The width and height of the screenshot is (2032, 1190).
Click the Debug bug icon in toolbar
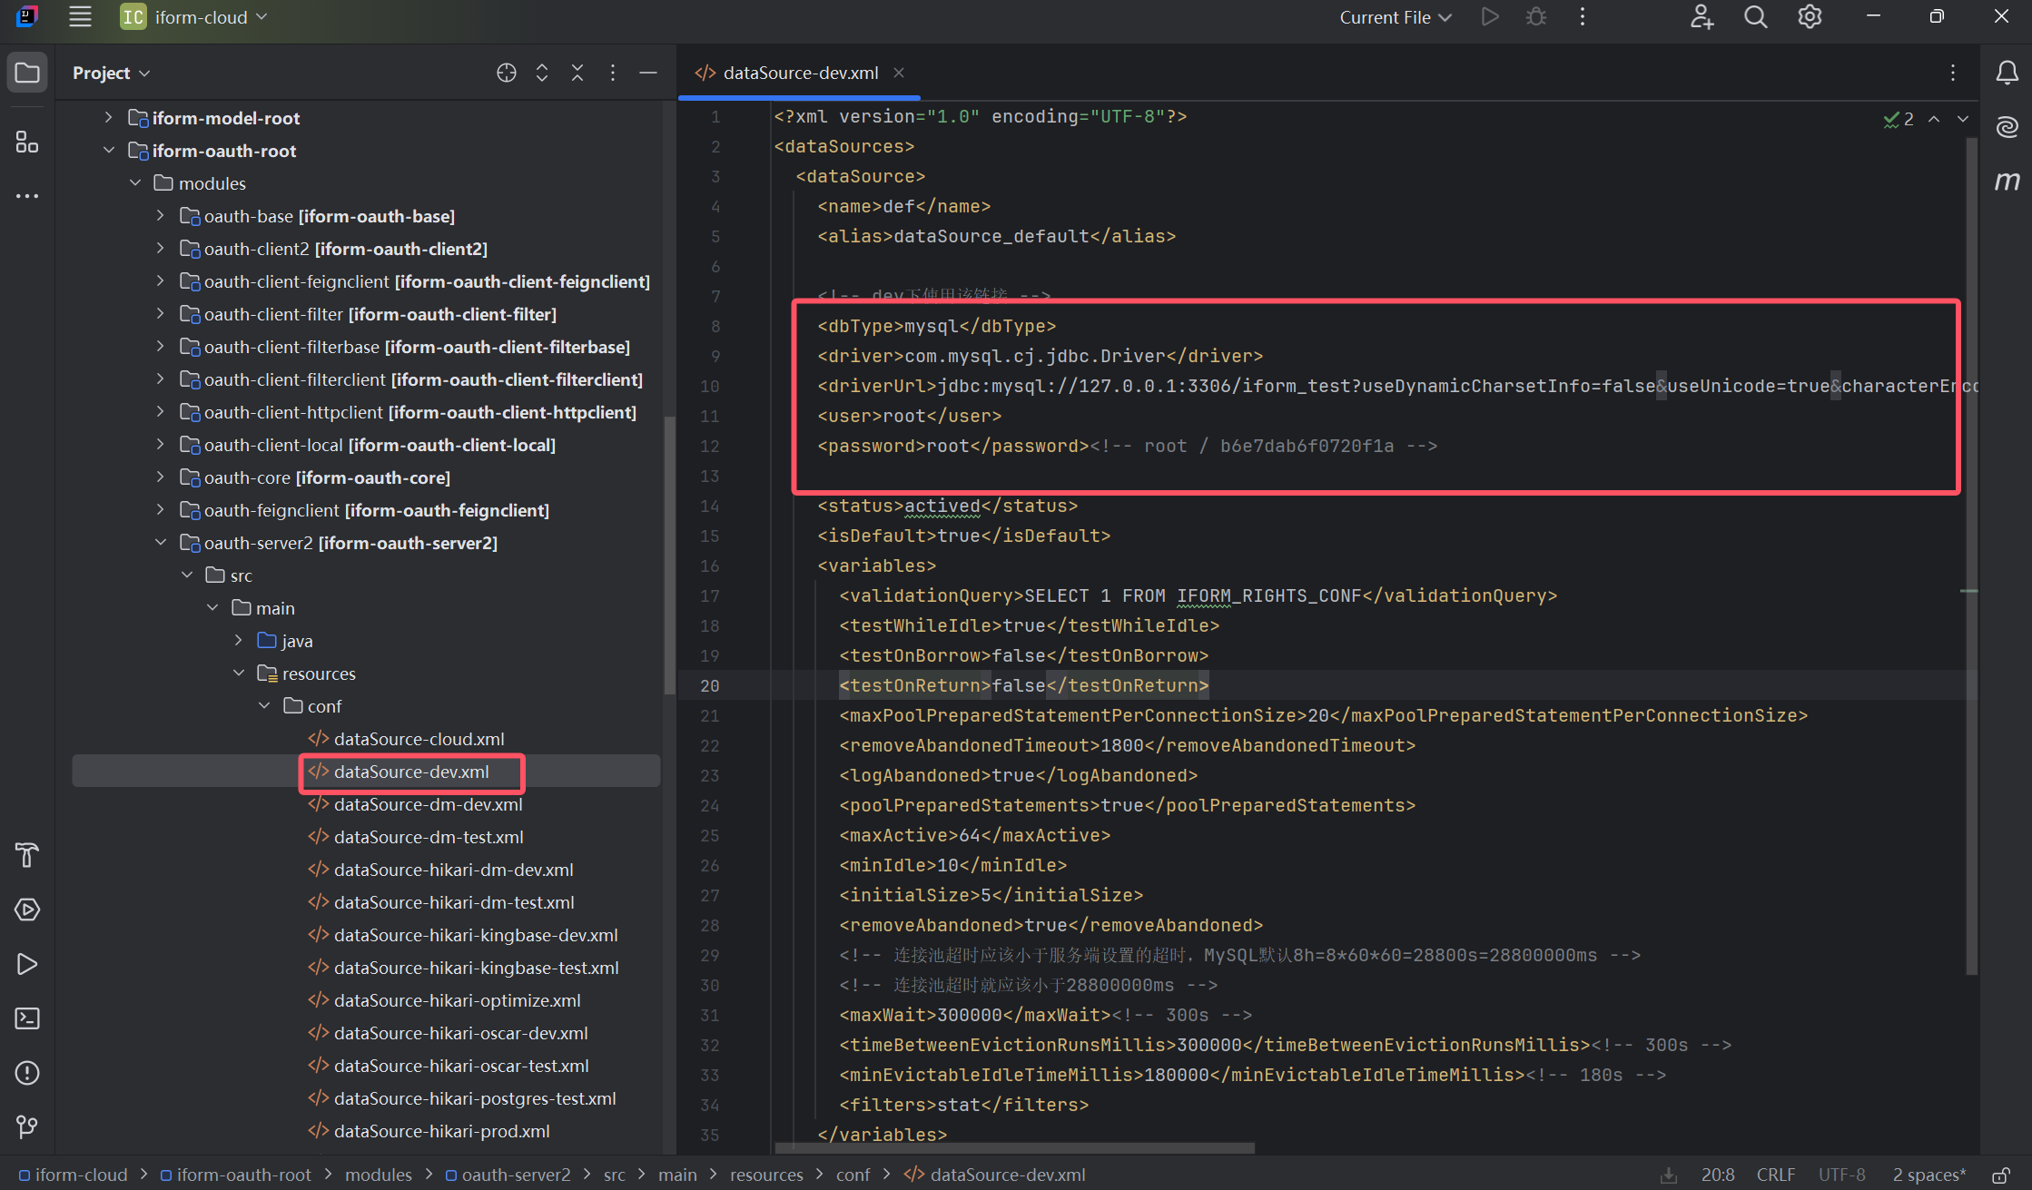tap(1536, 17)
